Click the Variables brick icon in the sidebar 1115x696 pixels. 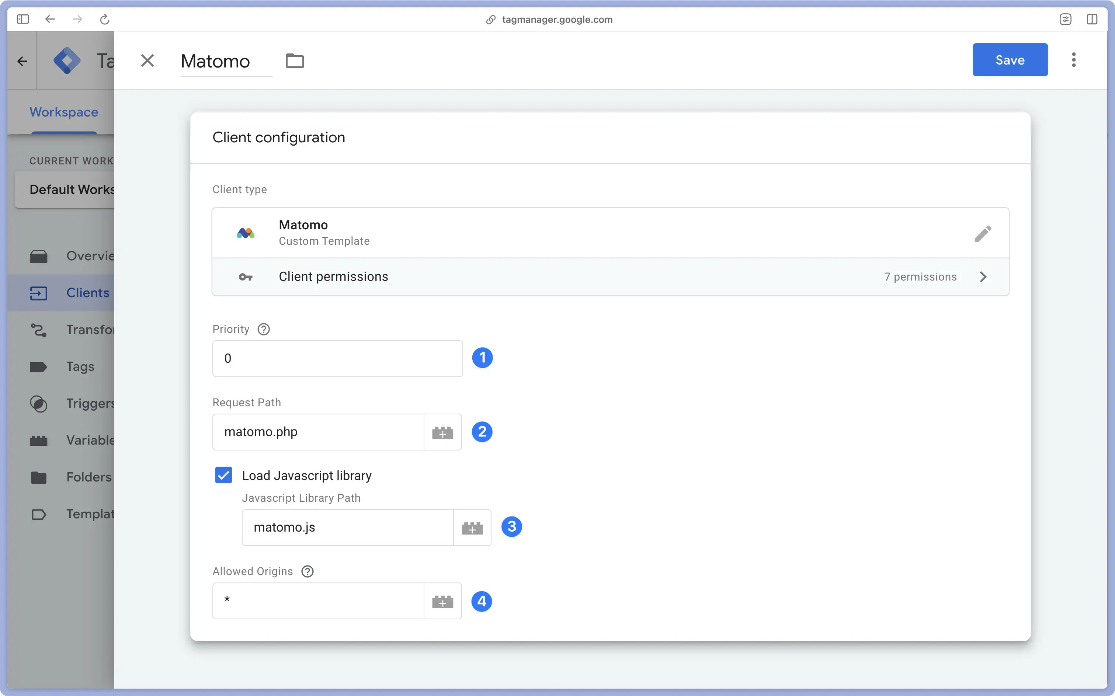pos(39,441)
